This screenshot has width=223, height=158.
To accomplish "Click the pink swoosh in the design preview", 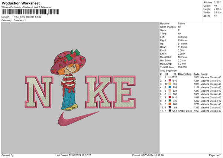I will pyautogui.click(x=78, y=119).
